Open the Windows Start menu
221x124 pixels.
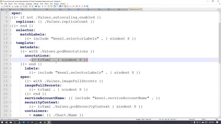coord(2,122)
